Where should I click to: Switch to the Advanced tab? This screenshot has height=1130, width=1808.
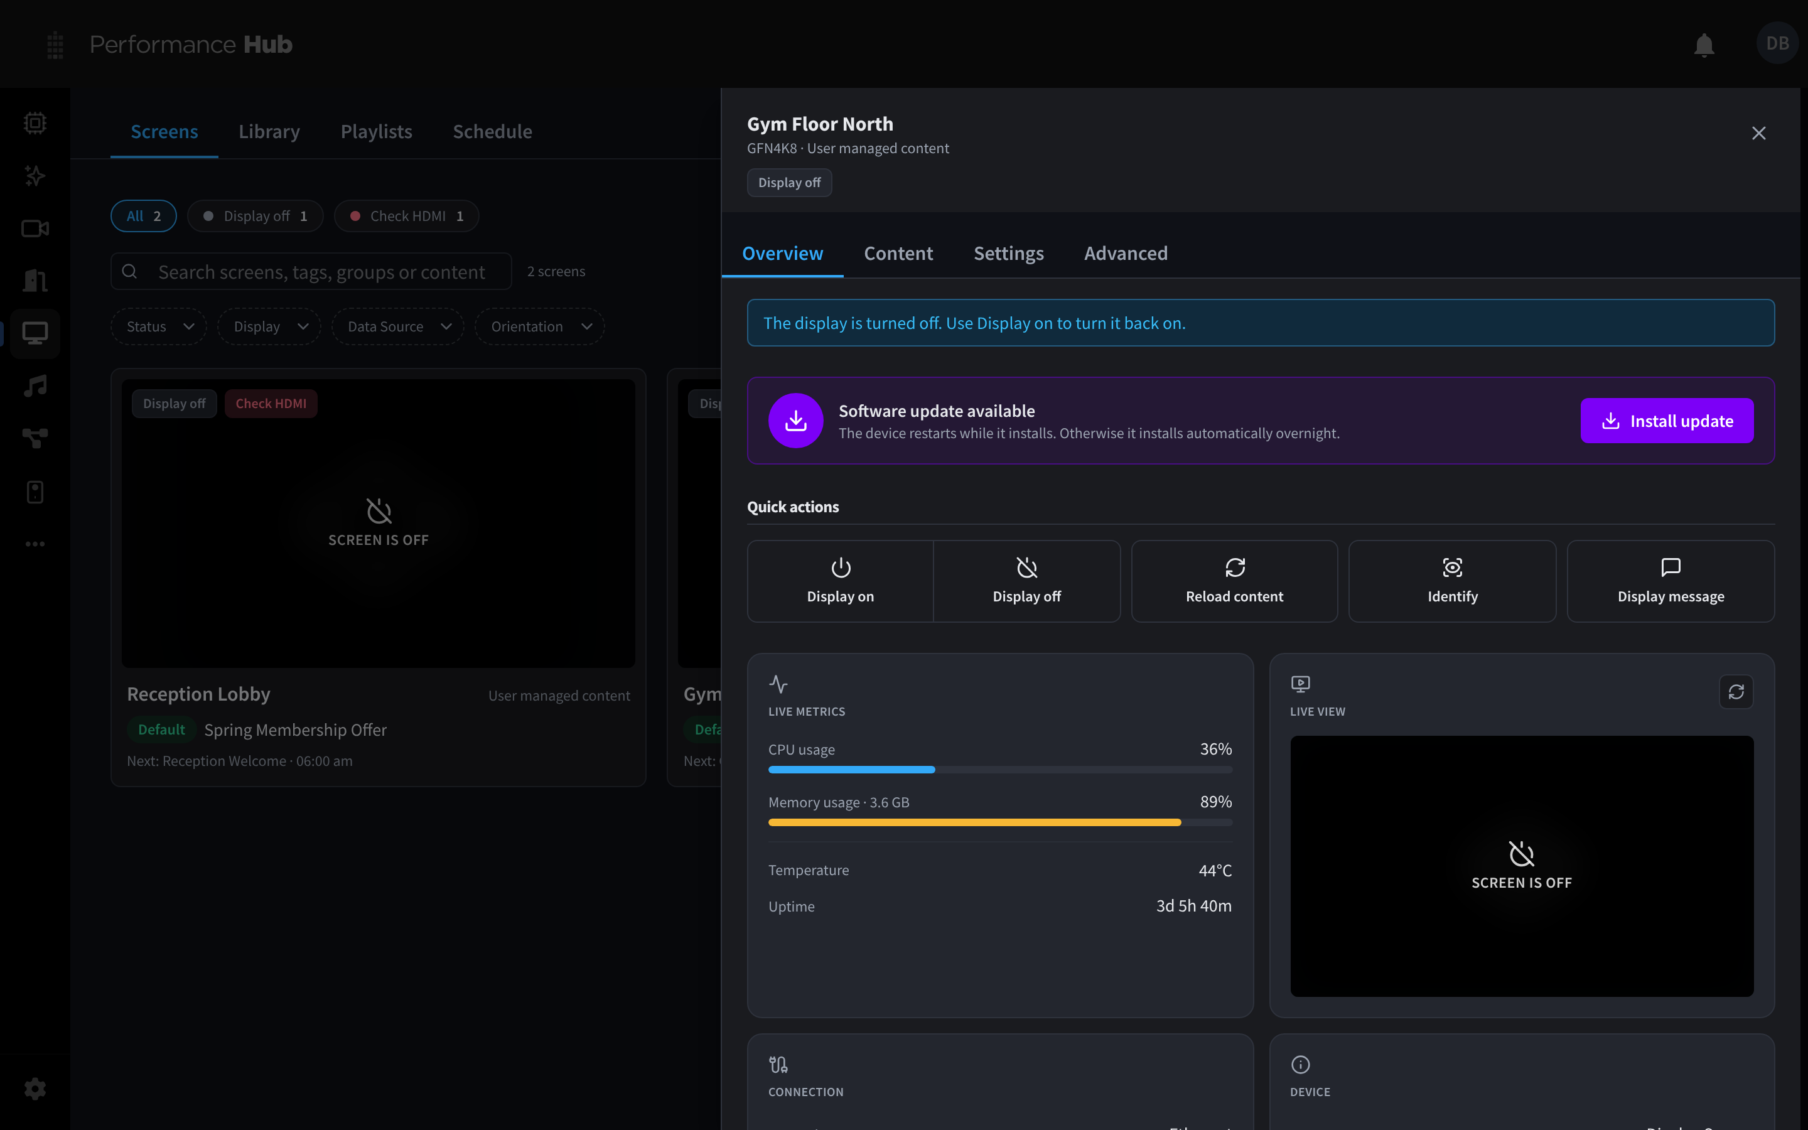[1125, 254]
